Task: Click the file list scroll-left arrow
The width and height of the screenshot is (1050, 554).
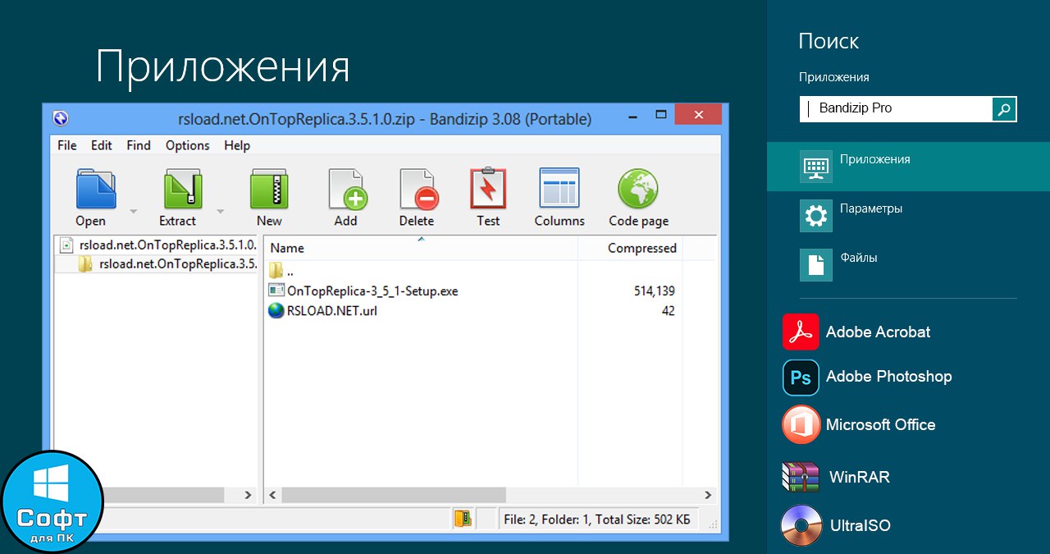Action: (272, 495)
